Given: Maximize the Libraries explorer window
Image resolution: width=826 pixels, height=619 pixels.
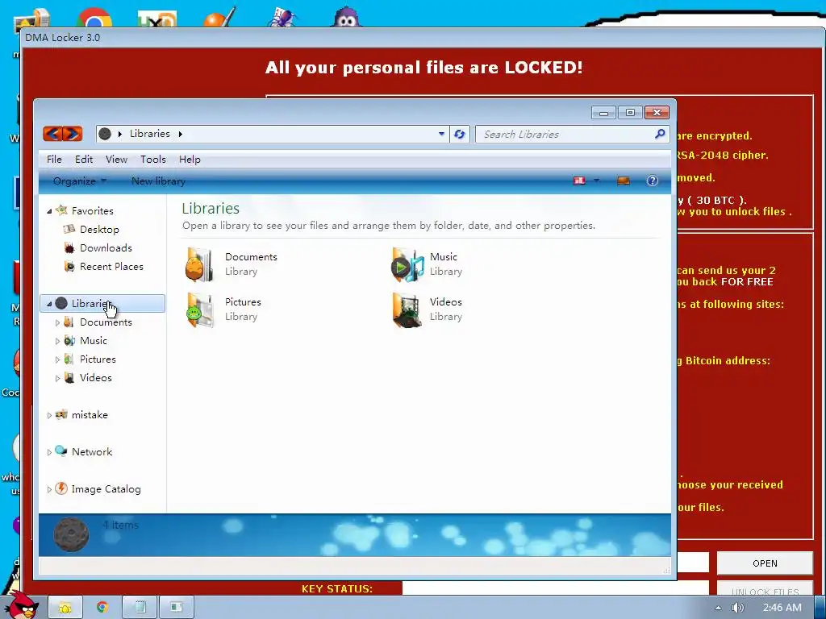Looking at the screenshot, I should pos(630,113).
